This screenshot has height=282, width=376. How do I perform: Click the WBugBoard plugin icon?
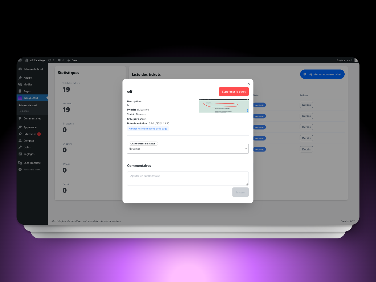point(20,98)
